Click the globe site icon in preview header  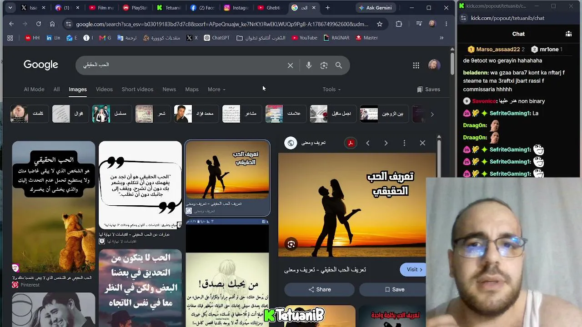click(291, 143)
